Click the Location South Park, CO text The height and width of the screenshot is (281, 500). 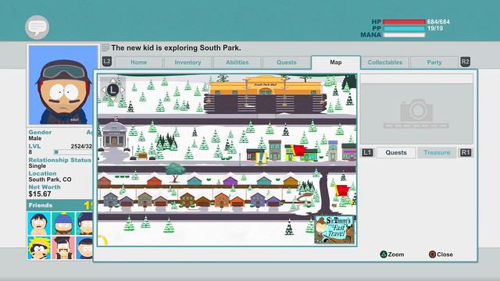pos(50,180)
